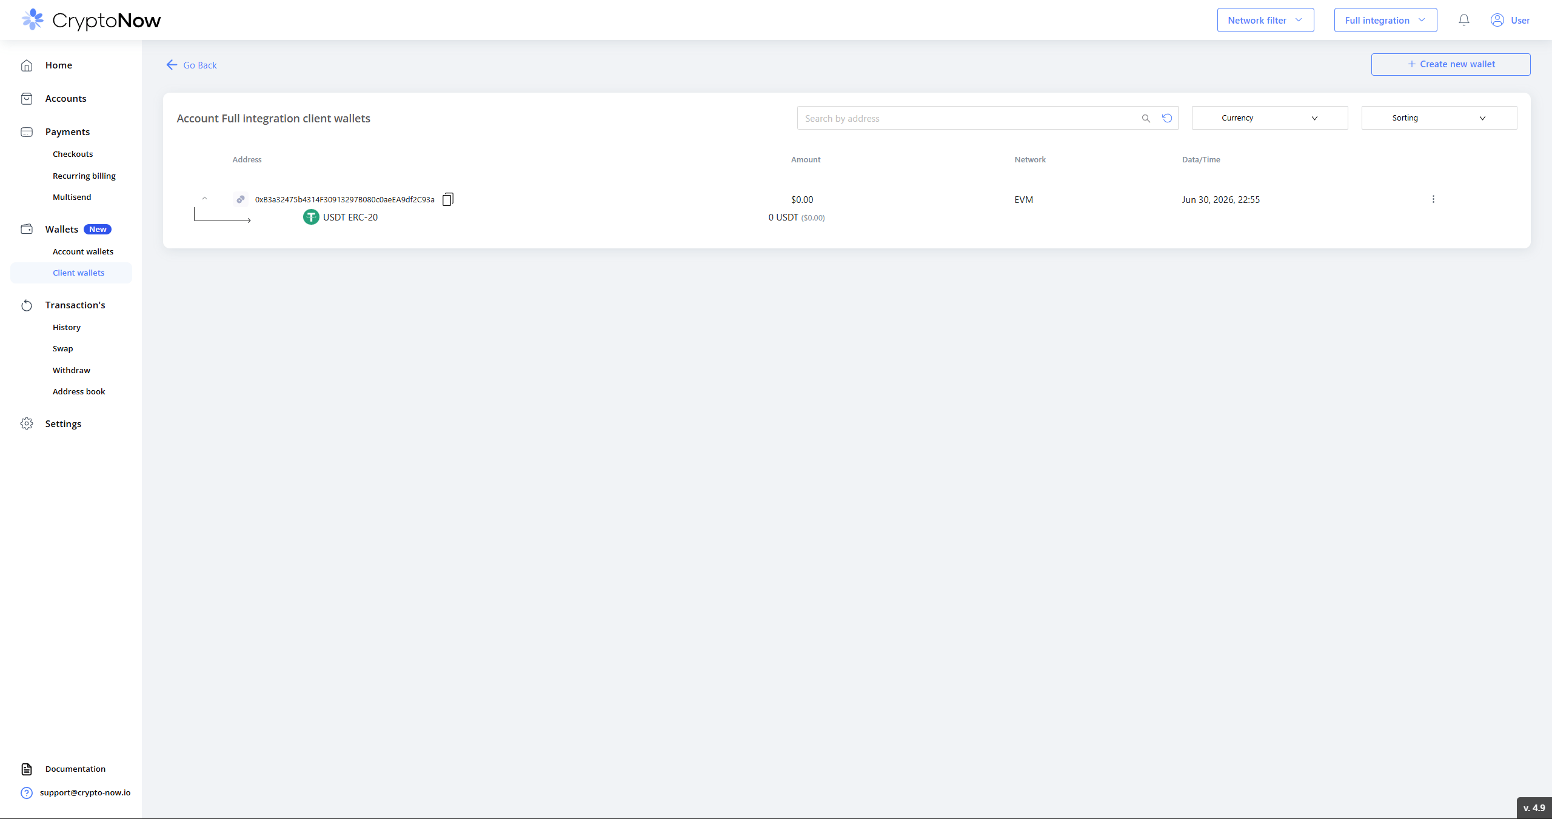Reset the address search with refresh icon
Viewport: 1552px width, 819px height.
coord(1167,118)
